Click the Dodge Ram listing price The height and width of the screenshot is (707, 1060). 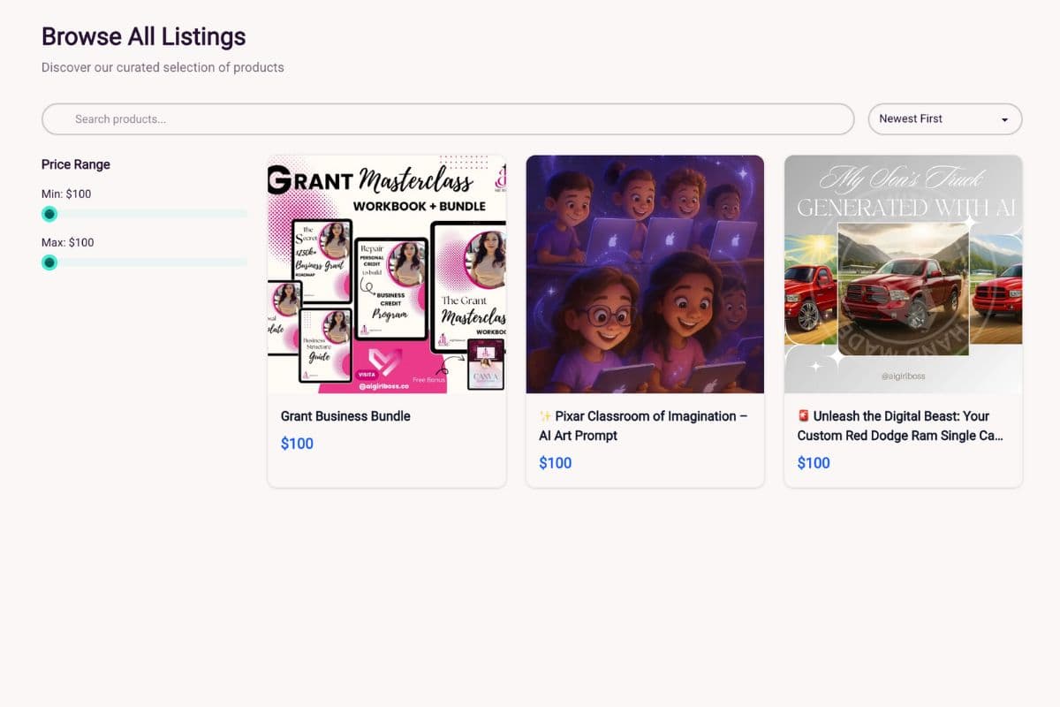pos(814,462)
